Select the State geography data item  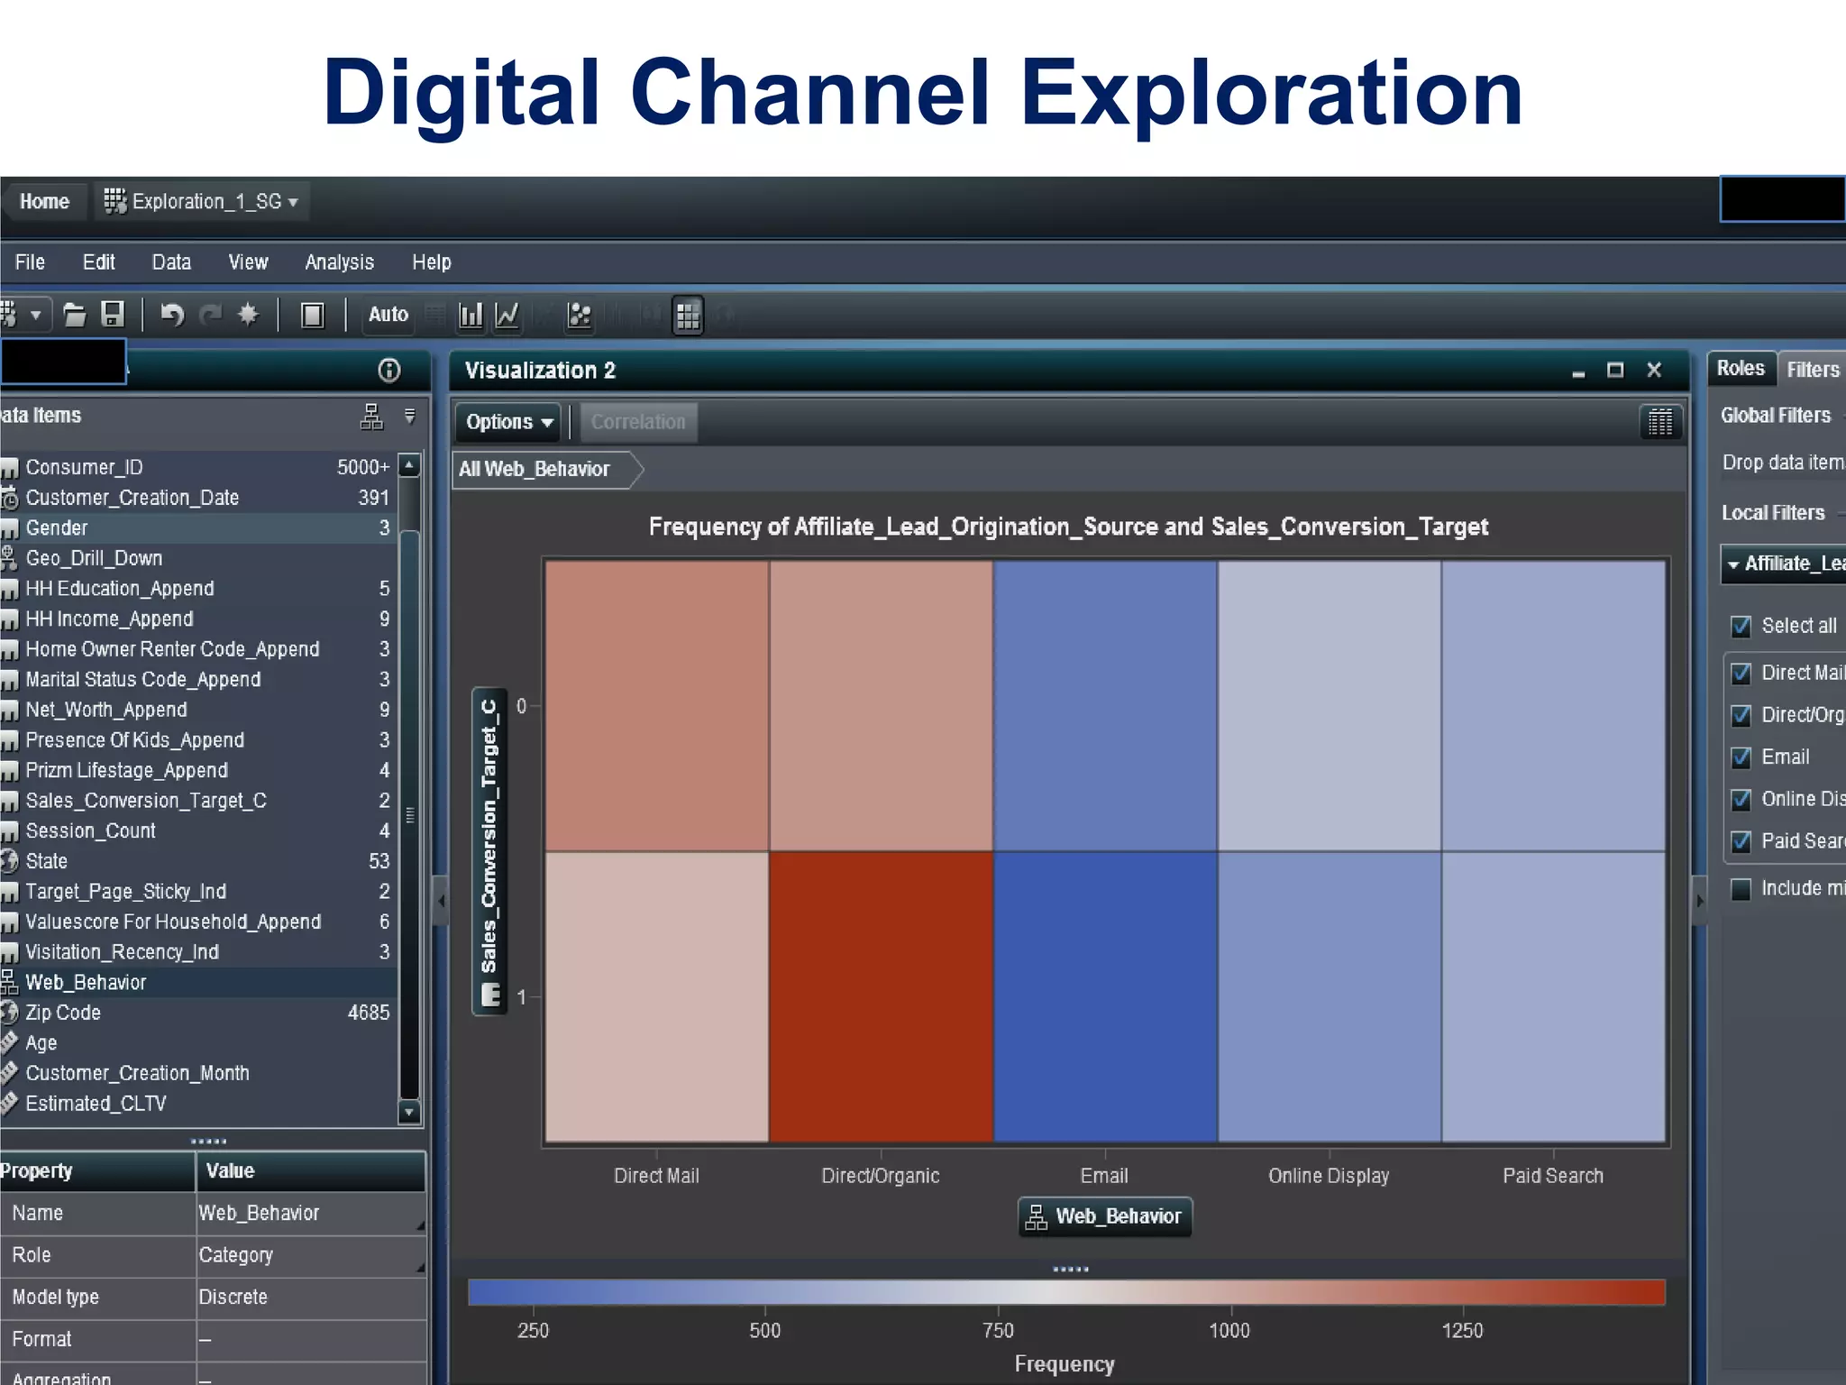pos(198,861)
